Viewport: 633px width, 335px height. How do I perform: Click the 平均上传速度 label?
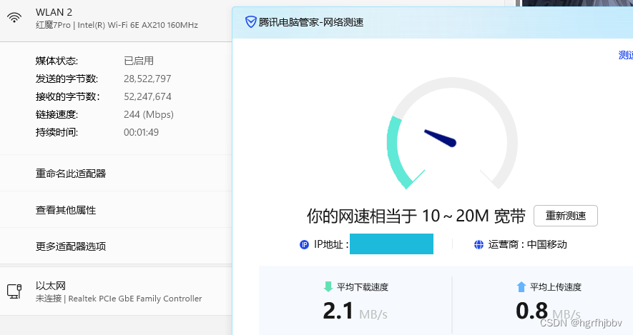[556, 287]
